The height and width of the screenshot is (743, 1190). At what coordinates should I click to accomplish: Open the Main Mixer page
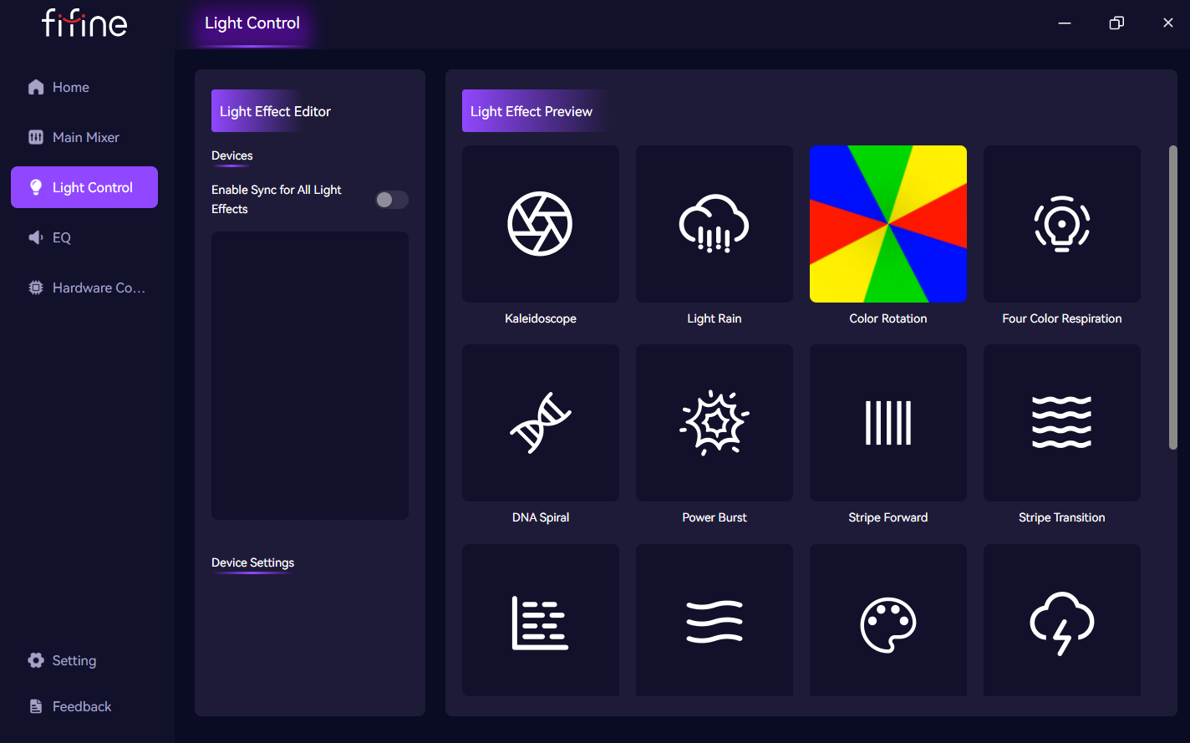click(84, 137)
